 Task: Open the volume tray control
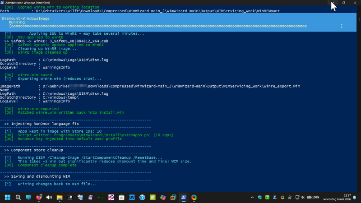(x=303, y=197)
